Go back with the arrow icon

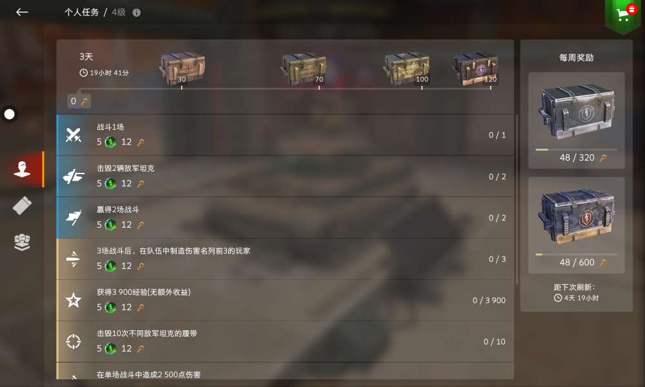click(x=22, y=12)
